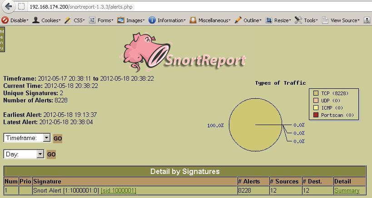Image resolution: width=372 pixels, height=198 pixels.
Task: Click the address bar URL field
Action: pos(199,7)
